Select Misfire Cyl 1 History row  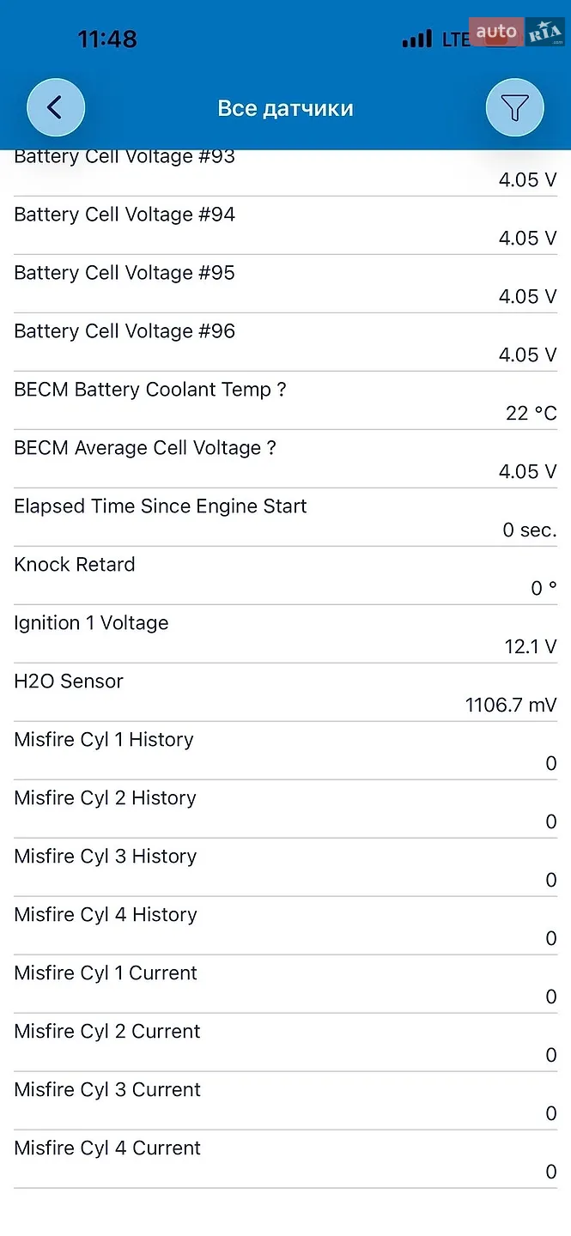coord(285,751)
